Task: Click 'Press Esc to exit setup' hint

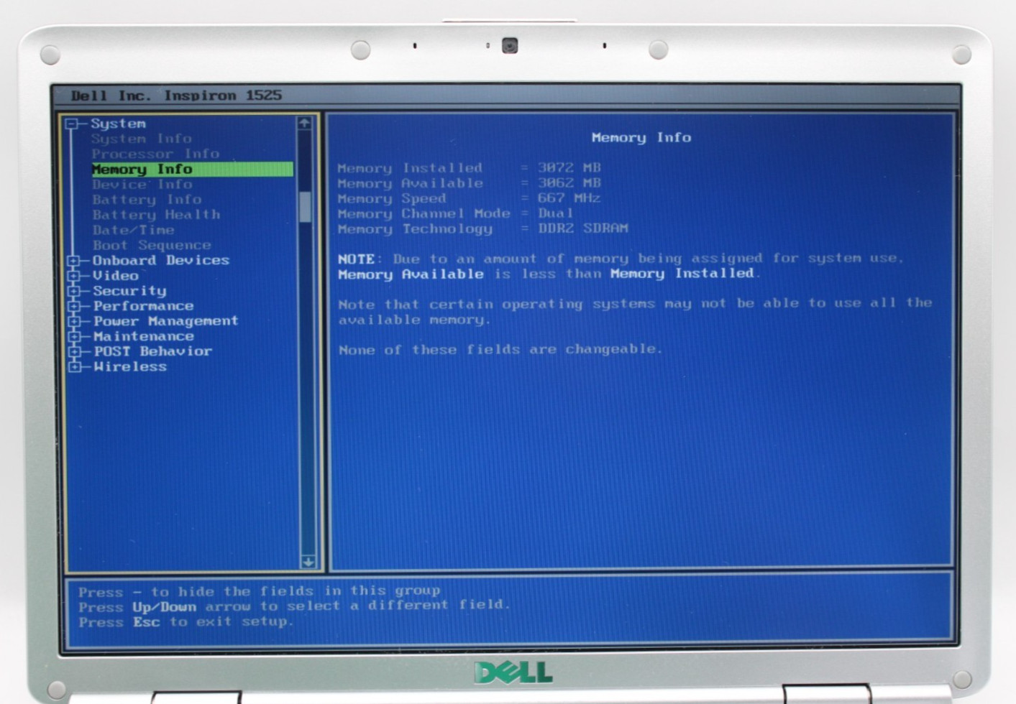Action: pos(186,622)
